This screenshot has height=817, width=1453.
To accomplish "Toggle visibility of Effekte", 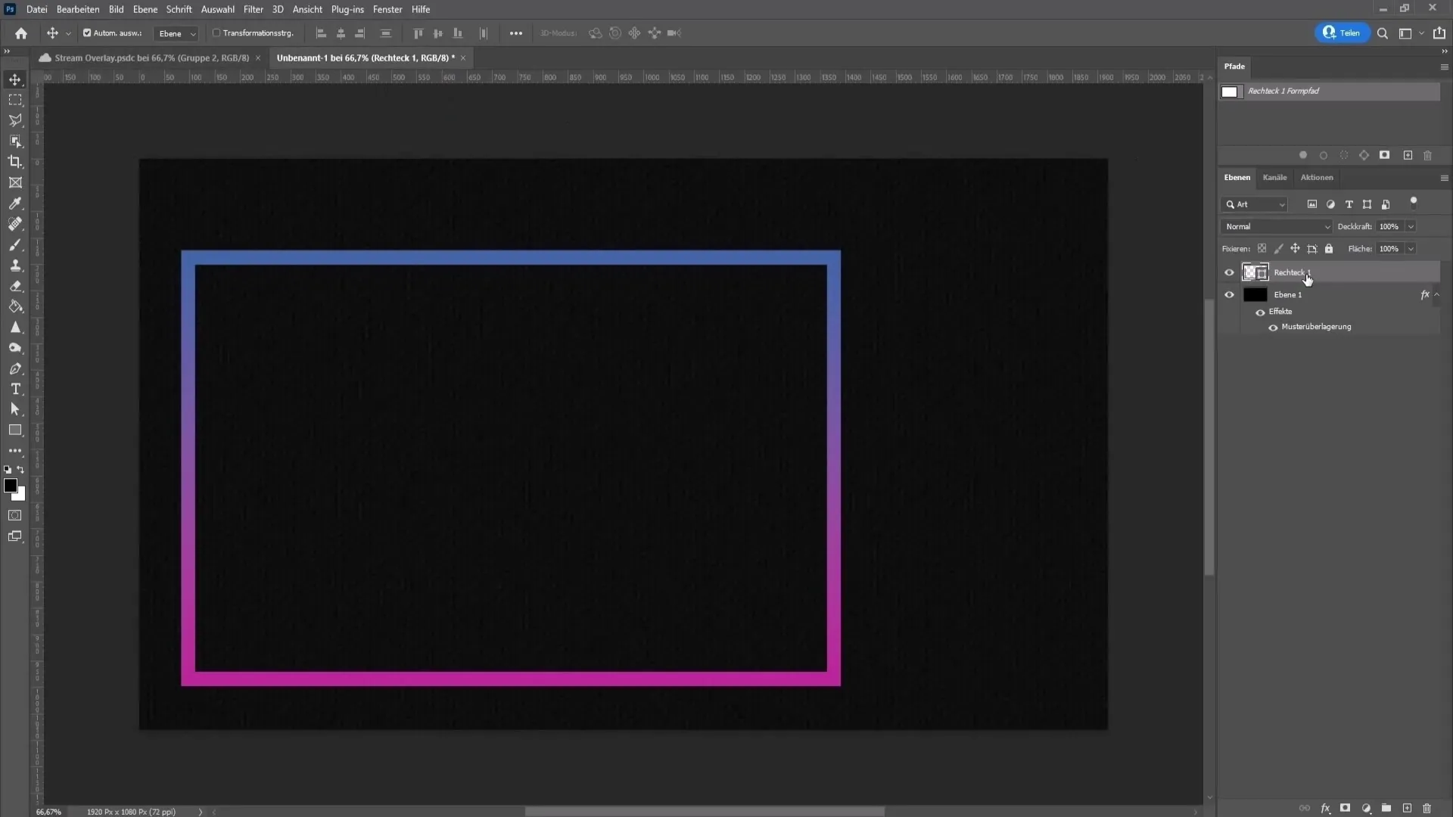I will click(x=1260, y=312).
